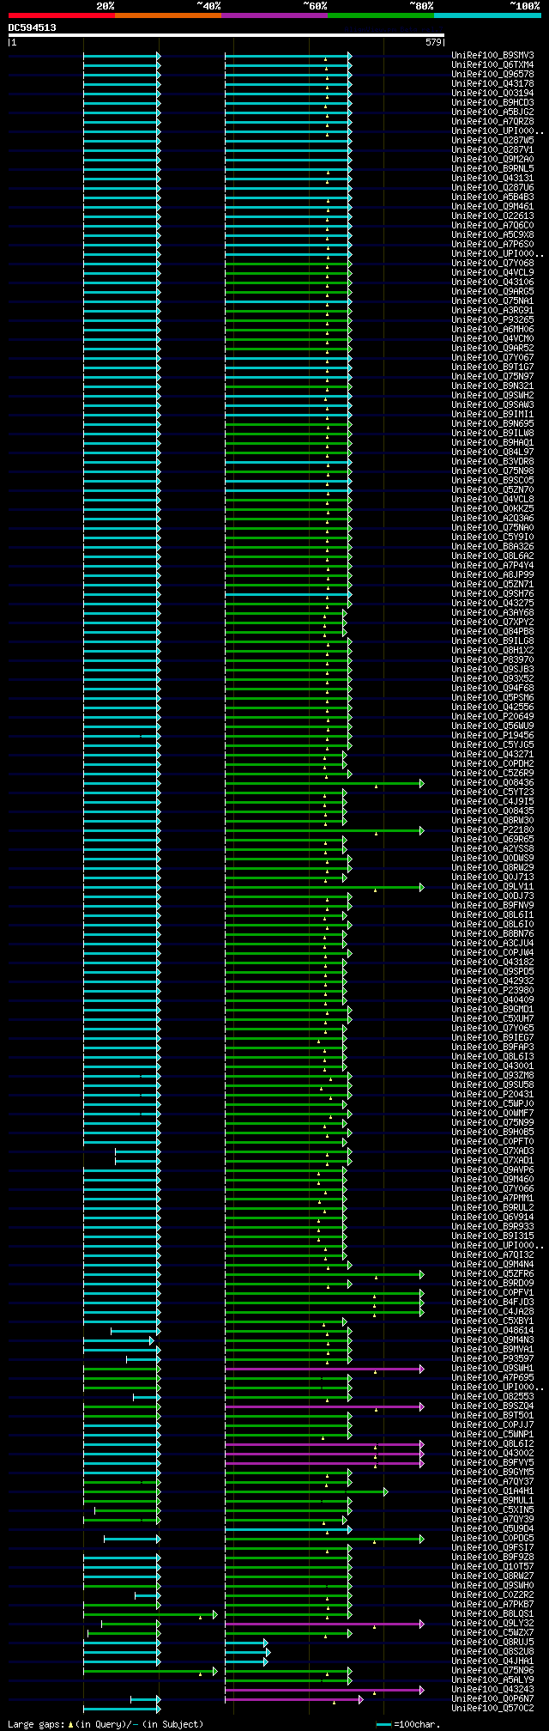549x1731 pixels.
Task: Click the UniRef100_Q0KKZ5 label
Action: pyautogui.click(x=492, y=508)
